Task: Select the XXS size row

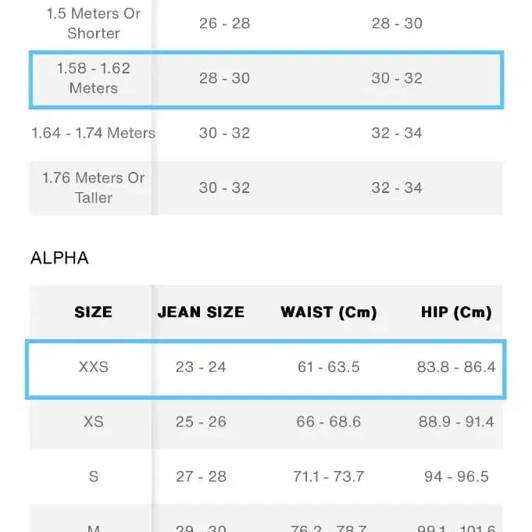Action: pos(266,370)
